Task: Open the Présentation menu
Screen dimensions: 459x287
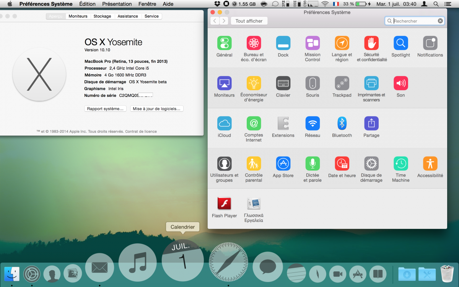Action: (x=117, y=4)
